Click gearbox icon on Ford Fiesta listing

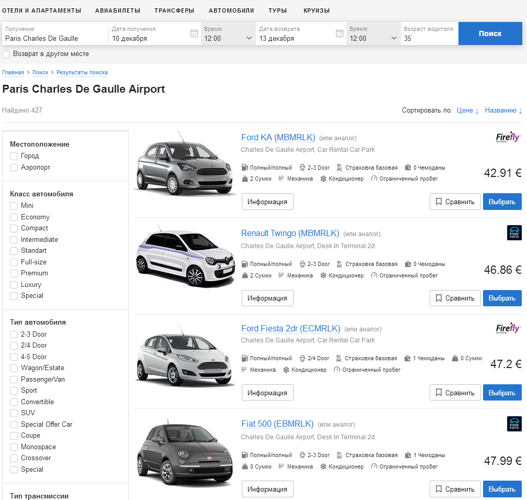click(x=244, y=370)
